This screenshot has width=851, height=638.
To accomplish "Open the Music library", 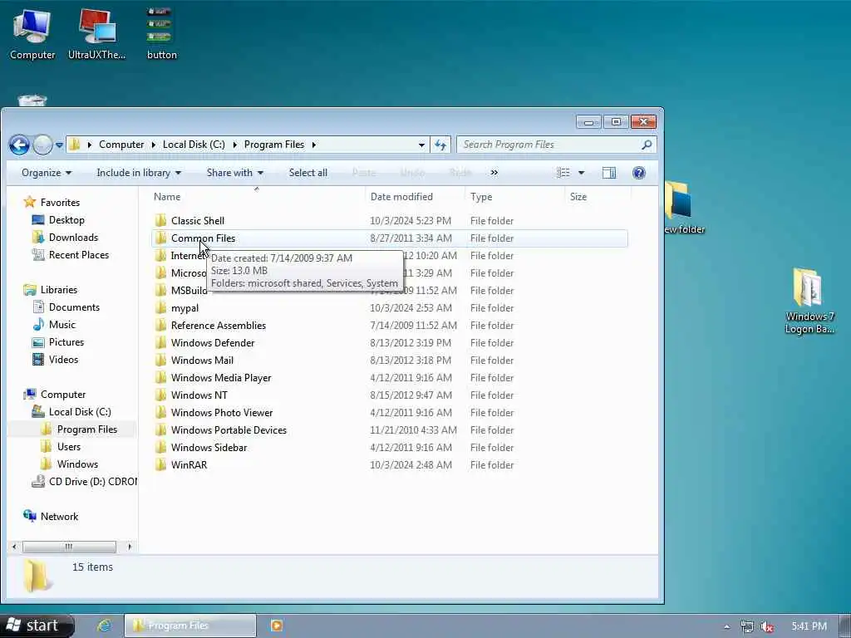I will click(x=61, y=325).
